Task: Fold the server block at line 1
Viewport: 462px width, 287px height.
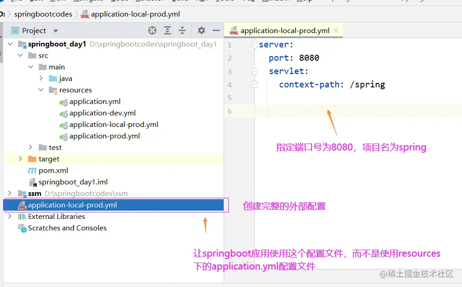Action: (x=255, y=45)
